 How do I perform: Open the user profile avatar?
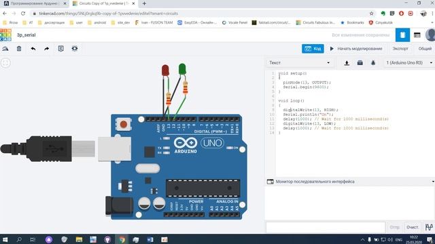(x=430, y=35)
